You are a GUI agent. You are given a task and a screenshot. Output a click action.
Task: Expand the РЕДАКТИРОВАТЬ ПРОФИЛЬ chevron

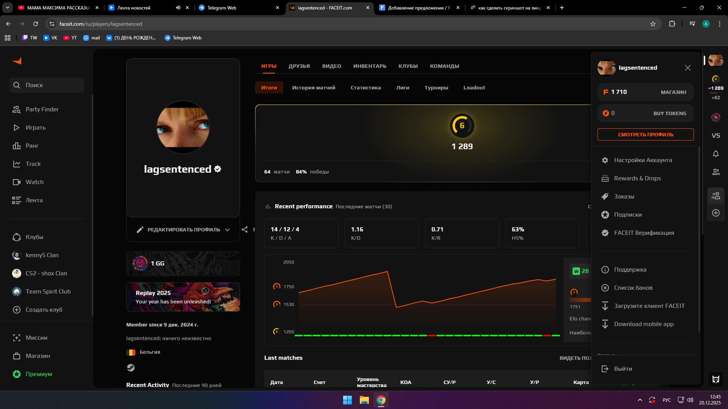click(x=228, y=229)
